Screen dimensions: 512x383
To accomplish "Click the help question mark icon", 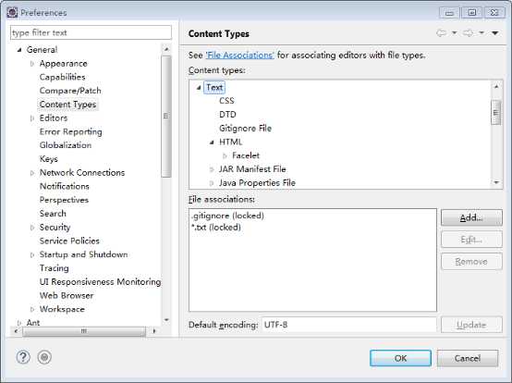I will tap(23, 357).
